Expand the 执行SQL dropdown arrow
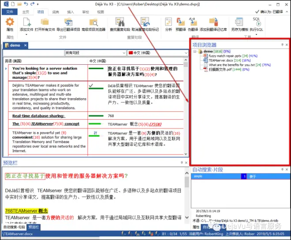291x240 pixels. click(x=256, y=34)
